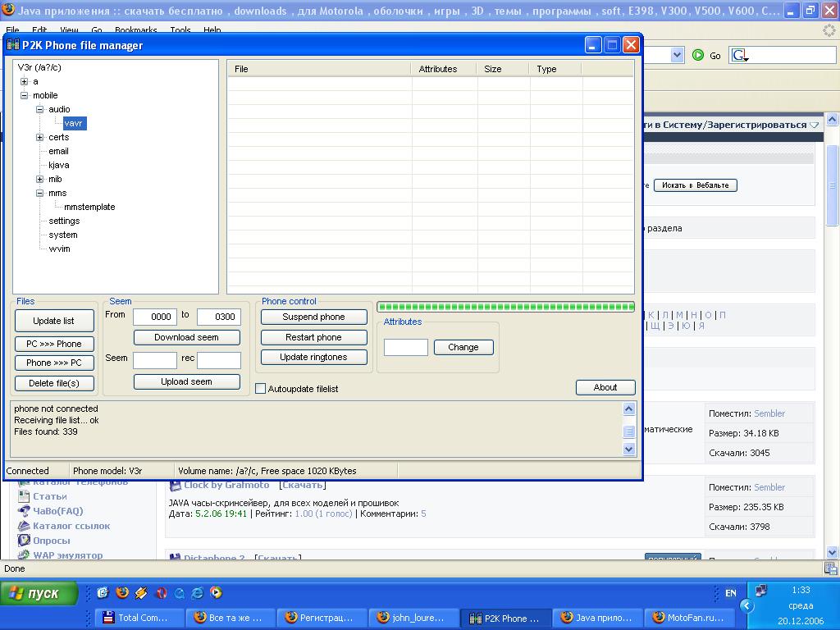Open Windows Media Player quick launch icon

pyautogui.click(x=216, y=592)
